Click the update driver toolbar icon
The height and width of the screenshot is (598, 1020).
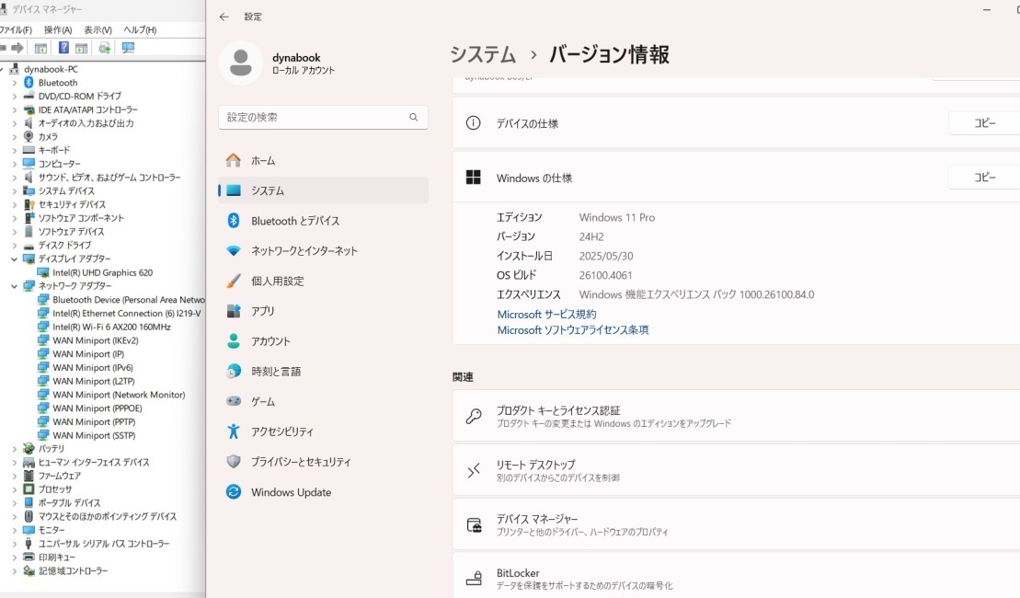104,48
